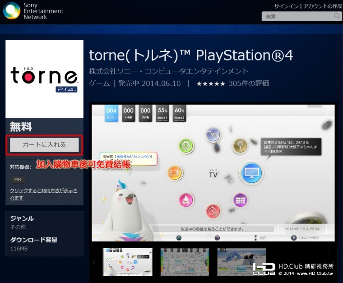This screenshot has width=343, height=283.
Task: Click the 116MB download size value
Action: coord(19,248)
